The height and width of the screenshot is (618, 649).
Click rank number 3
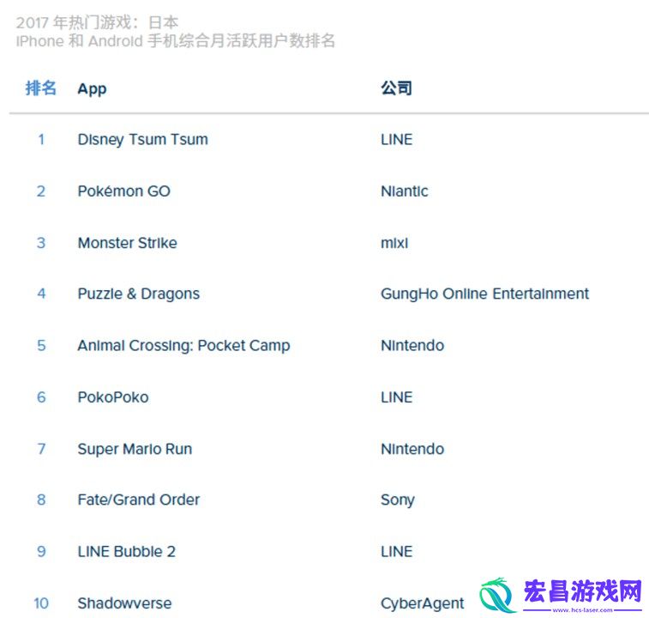pos(41,242)
